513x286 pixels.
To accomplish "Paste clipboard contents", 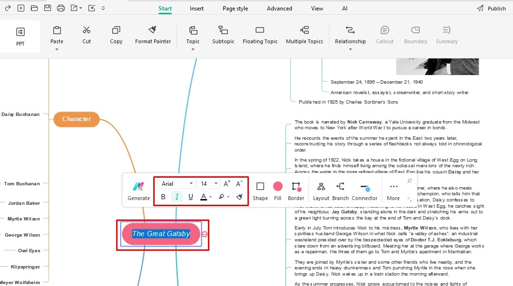I will pos(57,35).
